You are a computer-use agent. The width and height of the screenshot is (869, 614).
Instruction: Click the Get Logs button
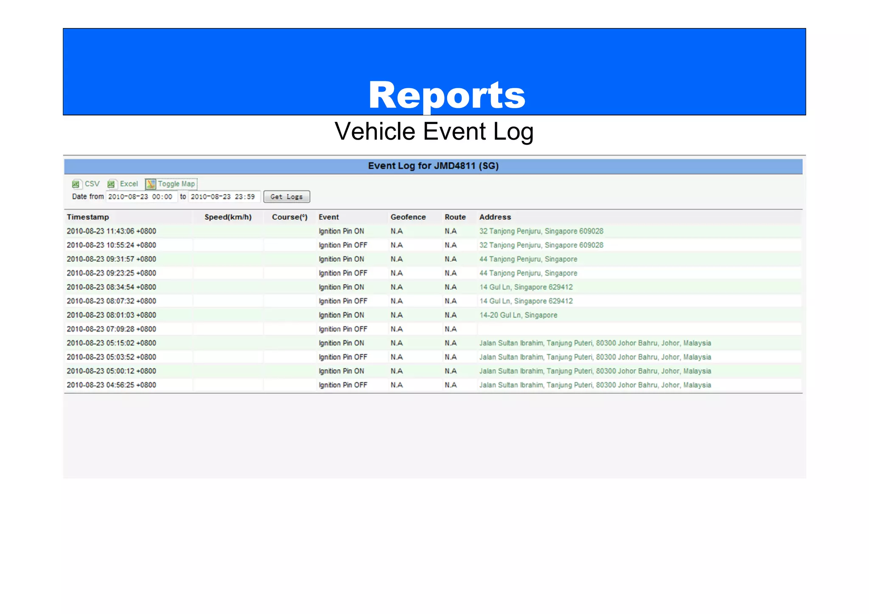[287, 196]
